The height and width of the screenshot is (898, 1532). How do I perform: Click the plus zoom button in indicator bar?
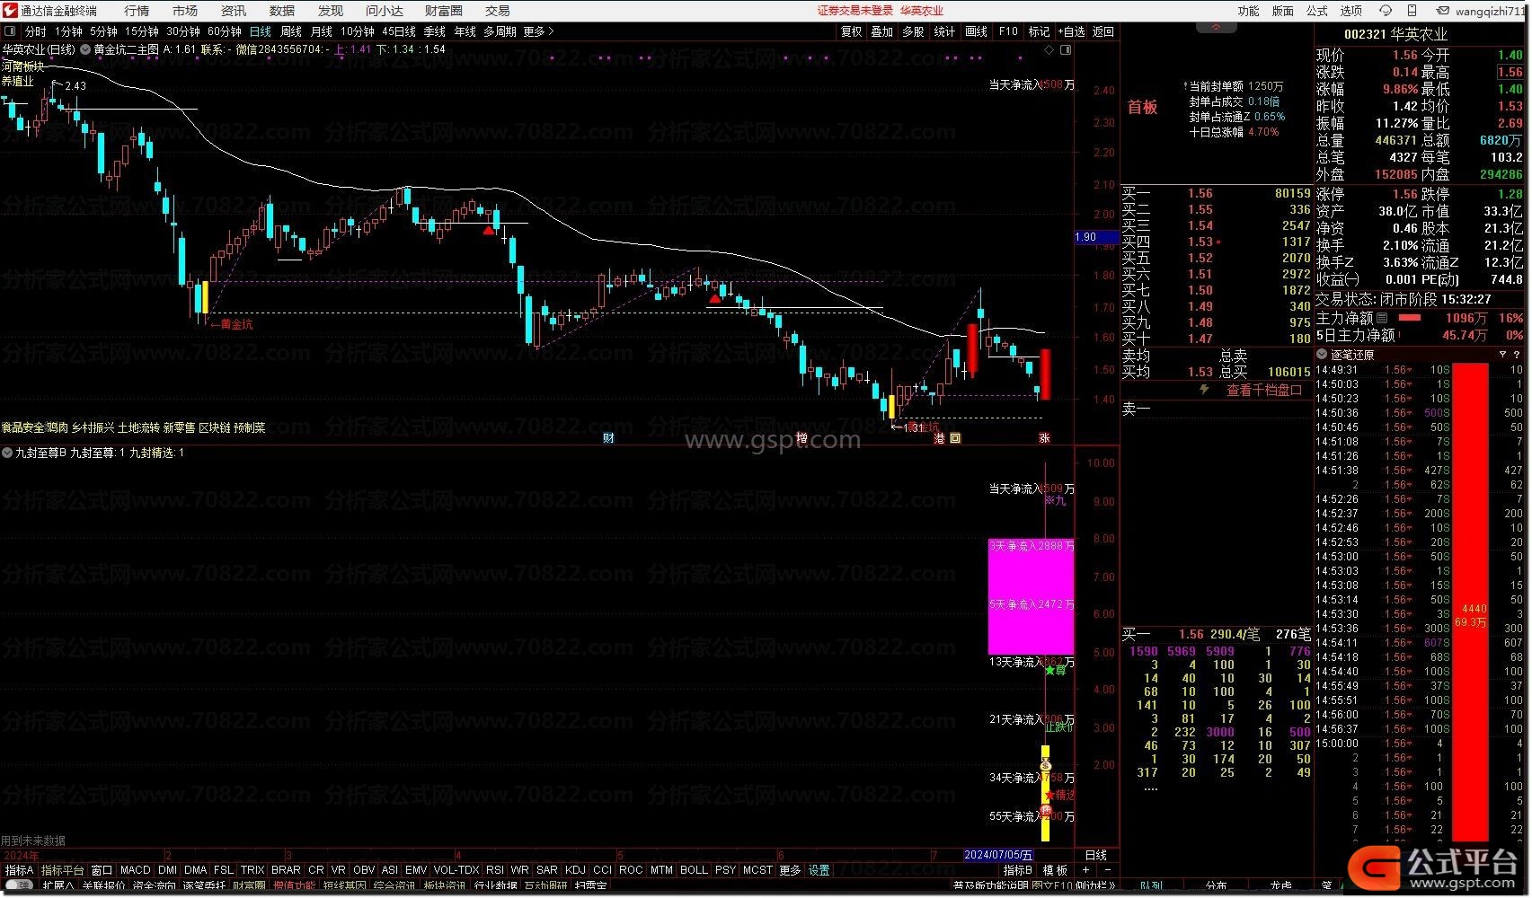(1086, 870)
